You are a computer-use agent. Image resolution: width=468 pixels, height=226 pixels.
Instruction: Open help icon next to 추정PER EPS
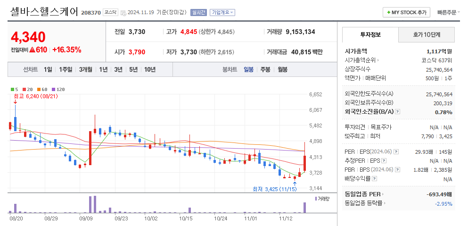384,161
